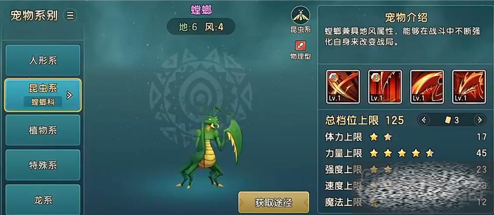Click the left arrow of the card stepper
This screenshot has width=494, height=215.
(423, 120)
